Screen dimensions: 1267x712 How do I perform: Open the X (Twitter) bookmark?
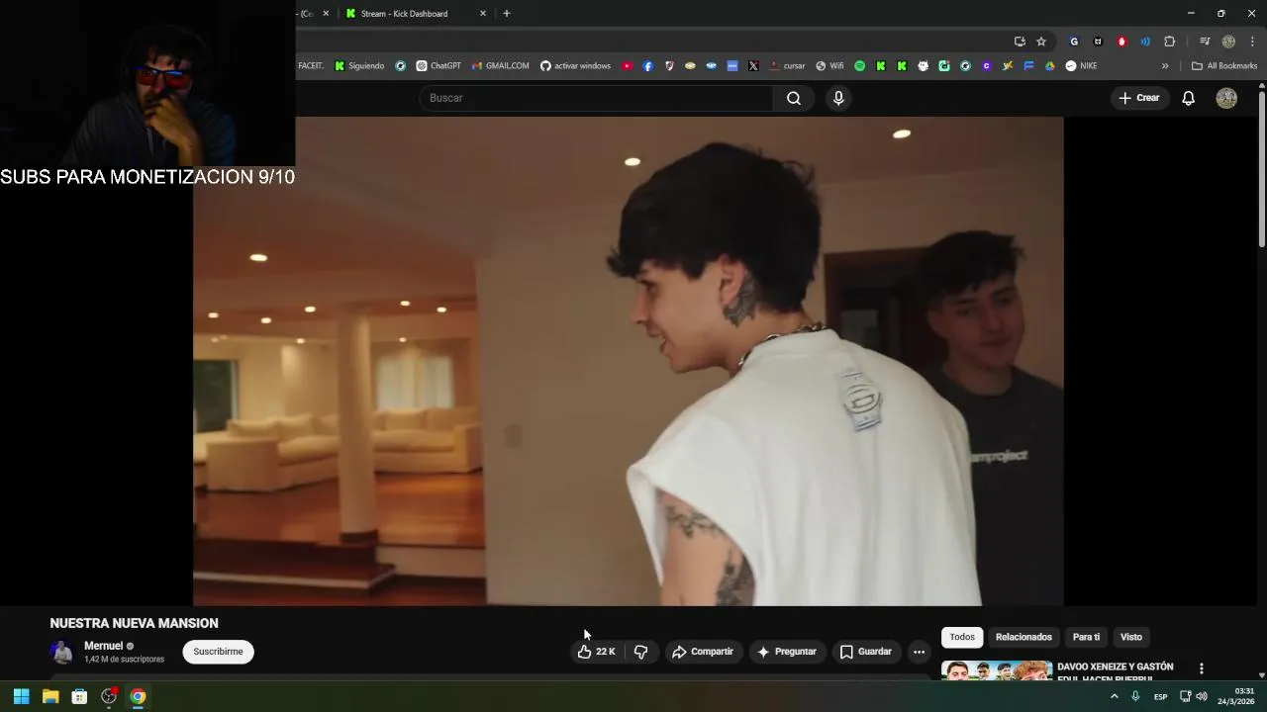pyautogui.click(x=753, y=66)
